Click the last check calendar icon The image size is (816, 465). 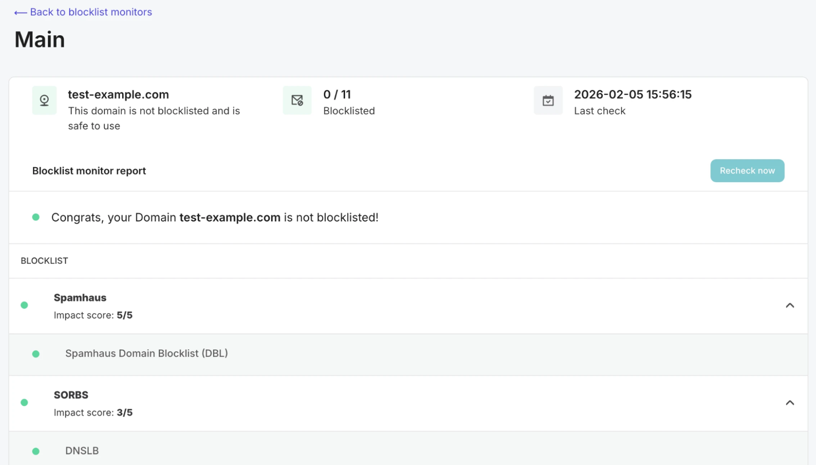point(548,100)
